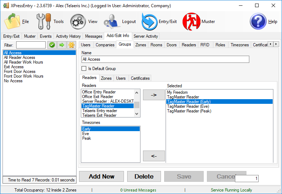The width and height of the screenshot is (282, 194).
Task: Click the tab strip scroll-left arrow
Action: [x=270, y=44]
